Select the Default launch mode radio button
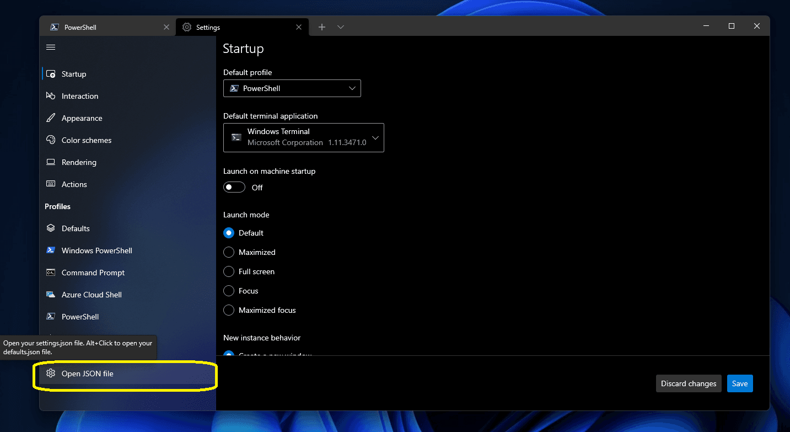 coord(229,233)
